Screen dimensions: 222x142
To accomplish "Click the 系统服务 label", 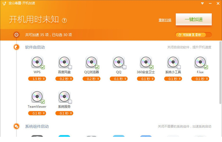I will point(64,107).
